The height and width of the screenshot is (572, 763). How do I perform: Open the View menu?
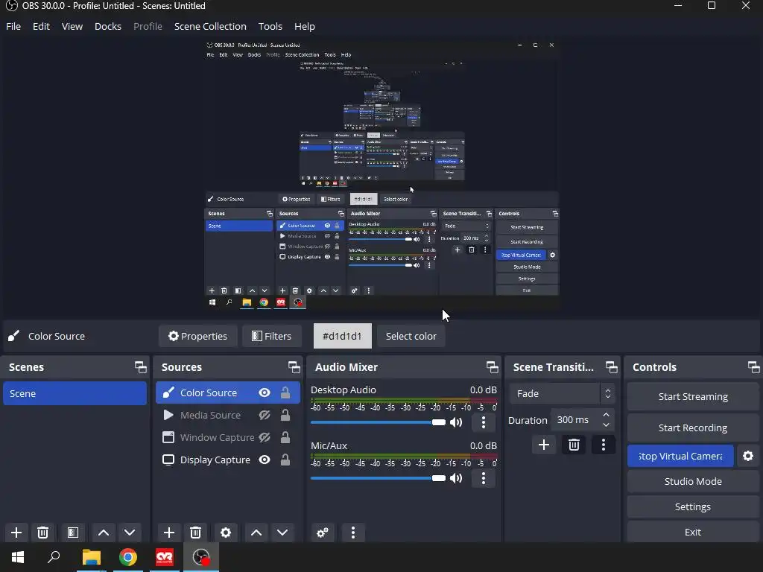(72, 26)
